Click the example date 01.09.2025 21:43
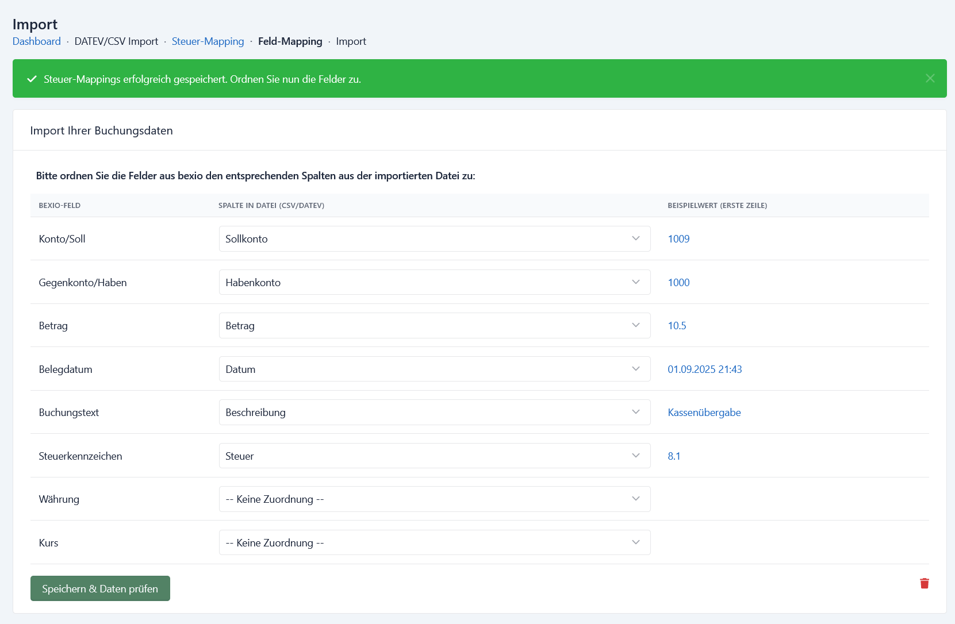 (x=704, y=369)
